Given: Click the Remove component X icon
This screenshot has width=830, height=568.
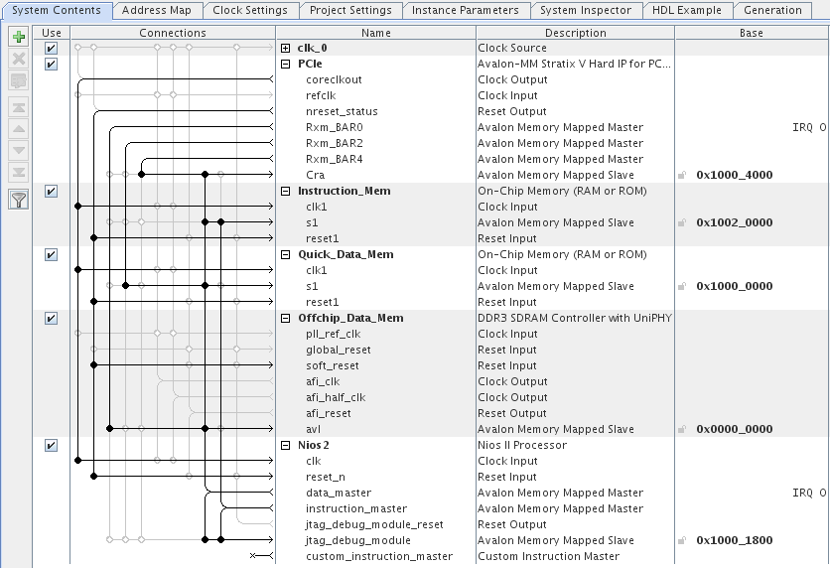Looking at the screenshot, I should [x=18, y=60].
